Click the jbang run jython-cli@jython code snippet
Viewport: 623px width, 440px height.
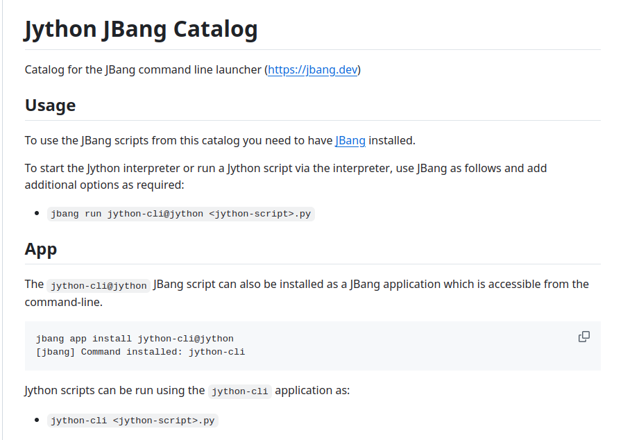tap(181, 214)
